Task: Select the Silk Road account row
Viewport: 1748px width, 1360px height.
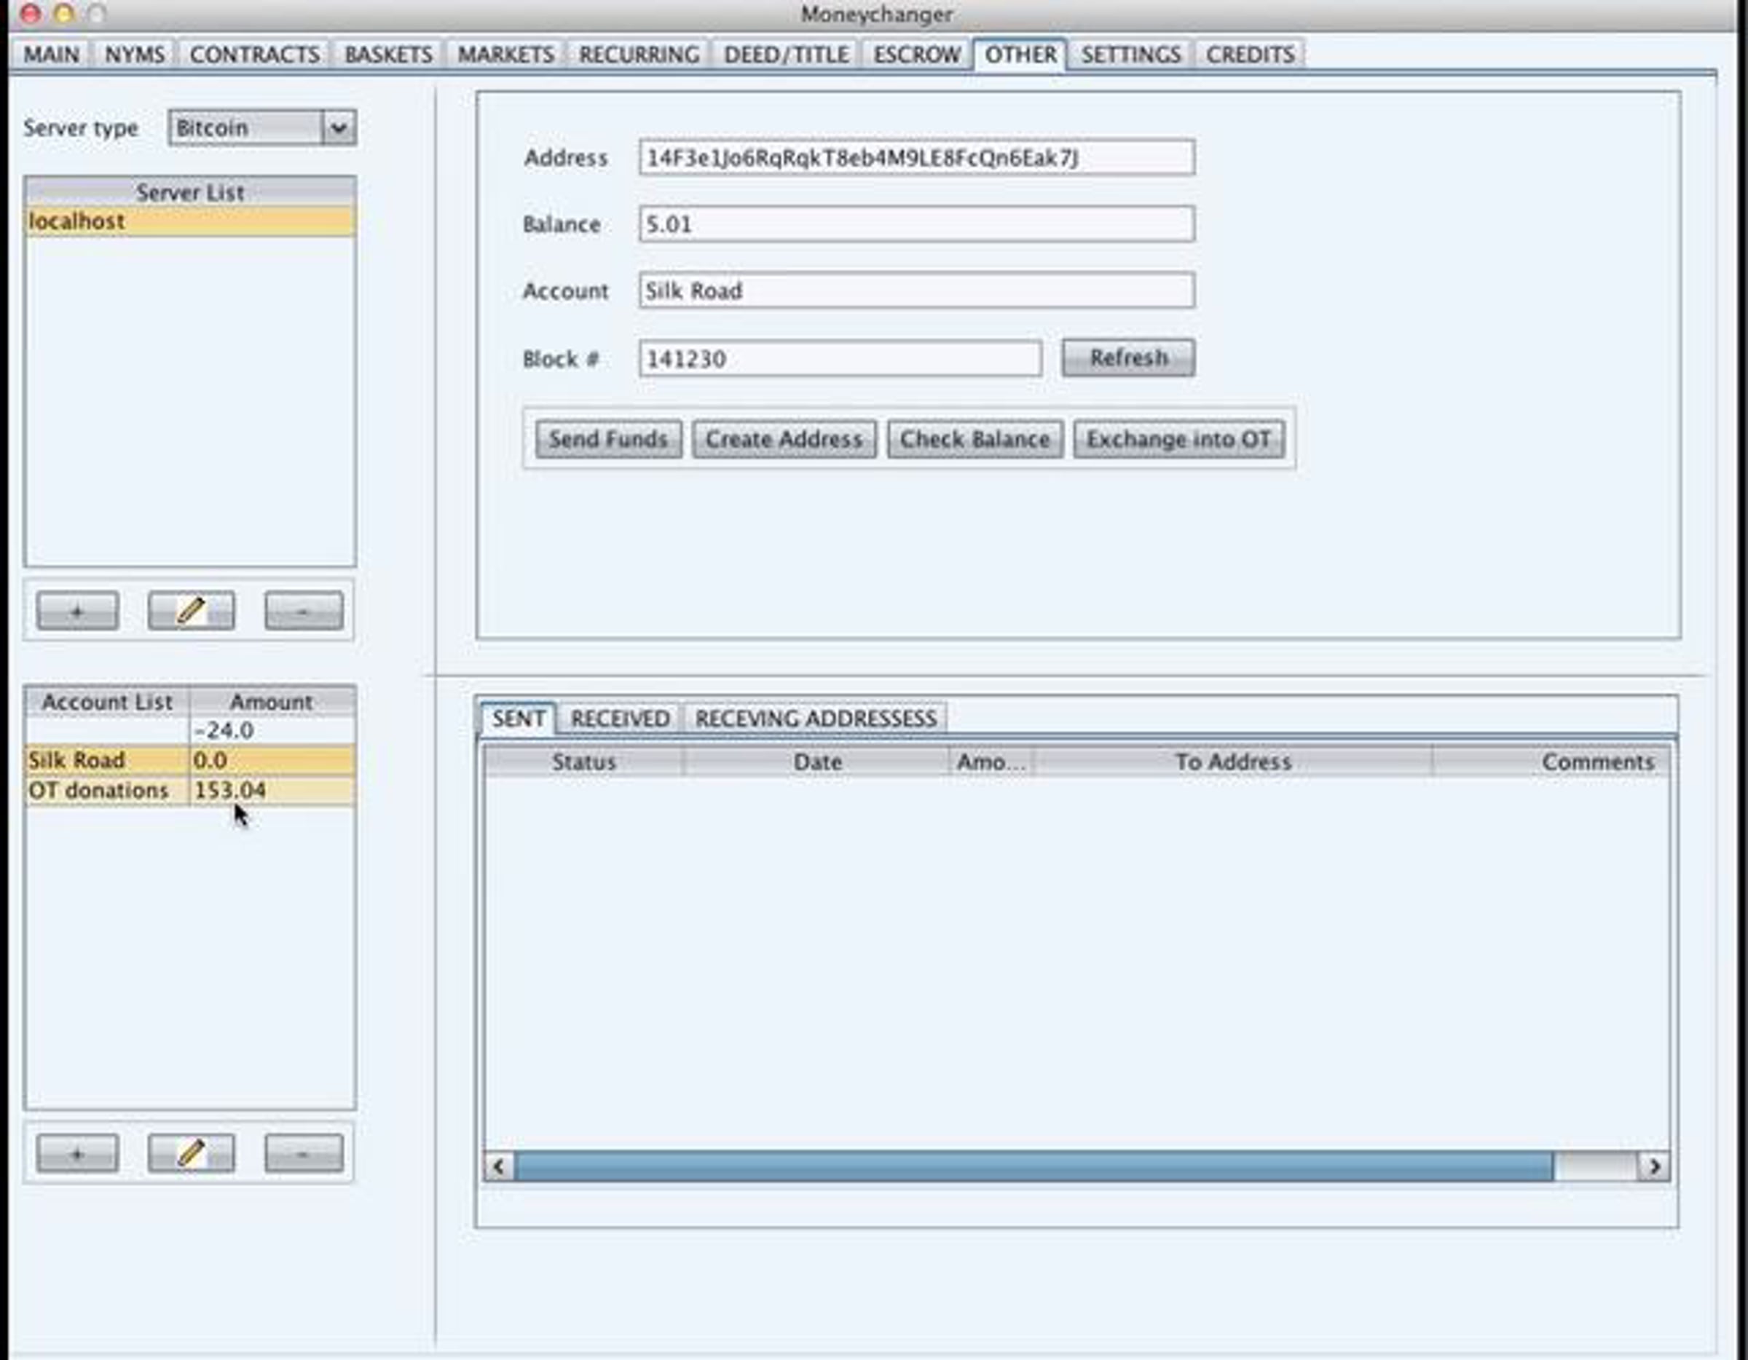Action: [x=191, y=760]
